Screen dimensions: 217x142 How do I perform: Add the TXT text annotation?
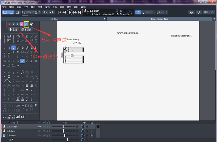click(22, 106)
